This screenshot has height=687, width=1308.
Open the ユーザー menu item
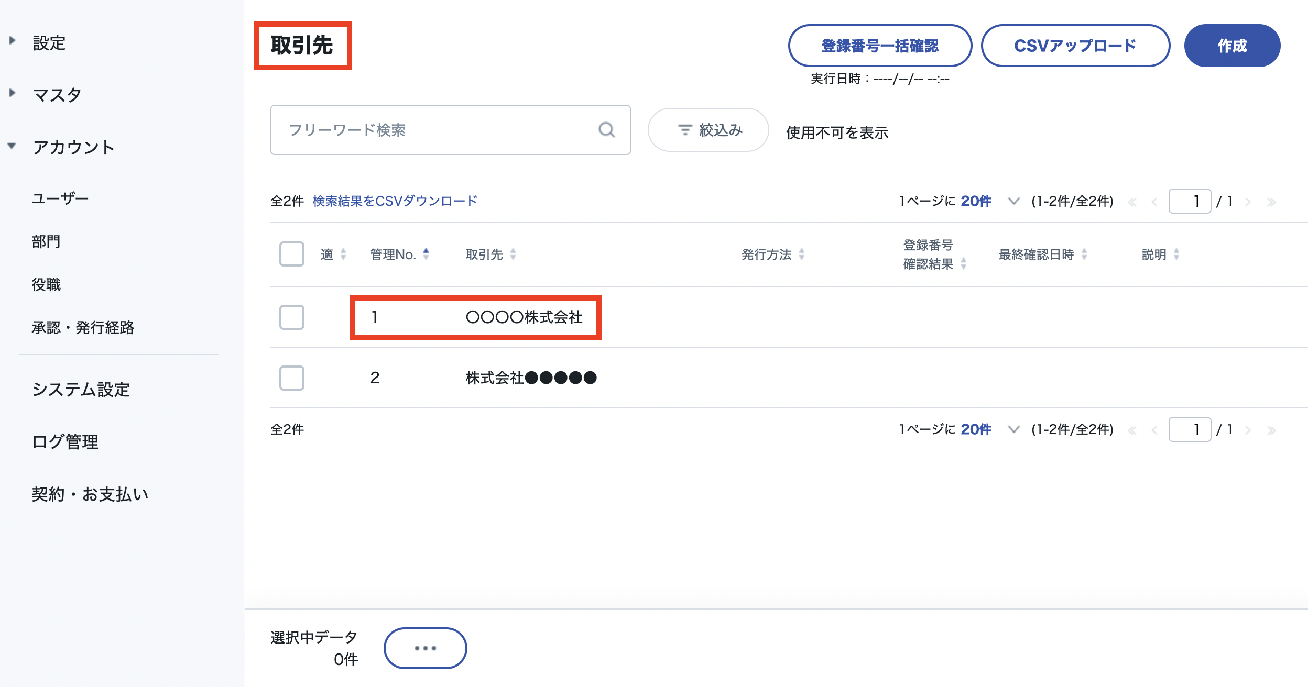coord(60,198)
